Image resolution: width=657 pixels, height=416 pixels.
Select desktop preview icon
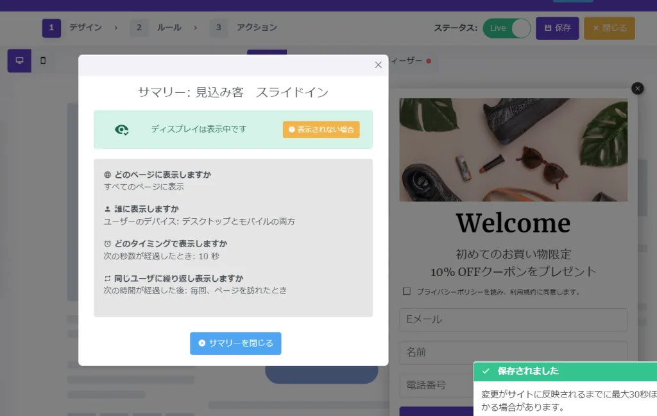(x=19, y=61)
